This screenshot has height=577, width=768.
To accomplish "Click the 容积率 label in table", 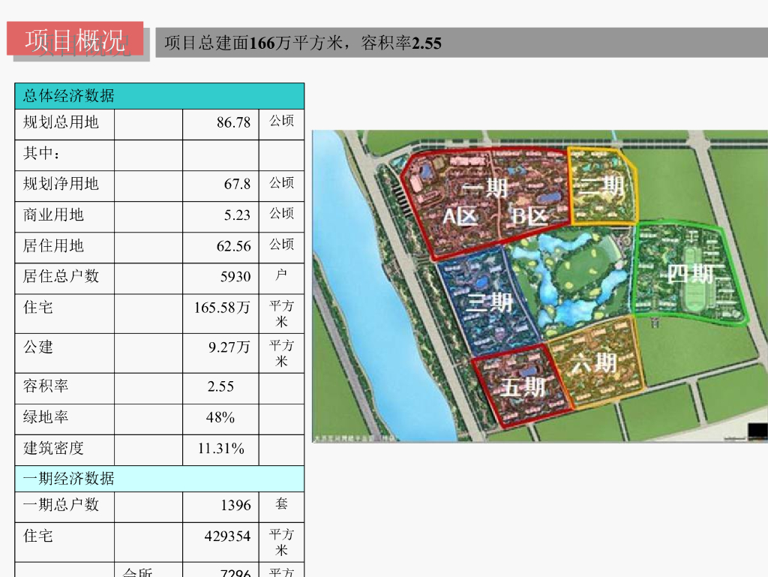I will click(46, 386).
